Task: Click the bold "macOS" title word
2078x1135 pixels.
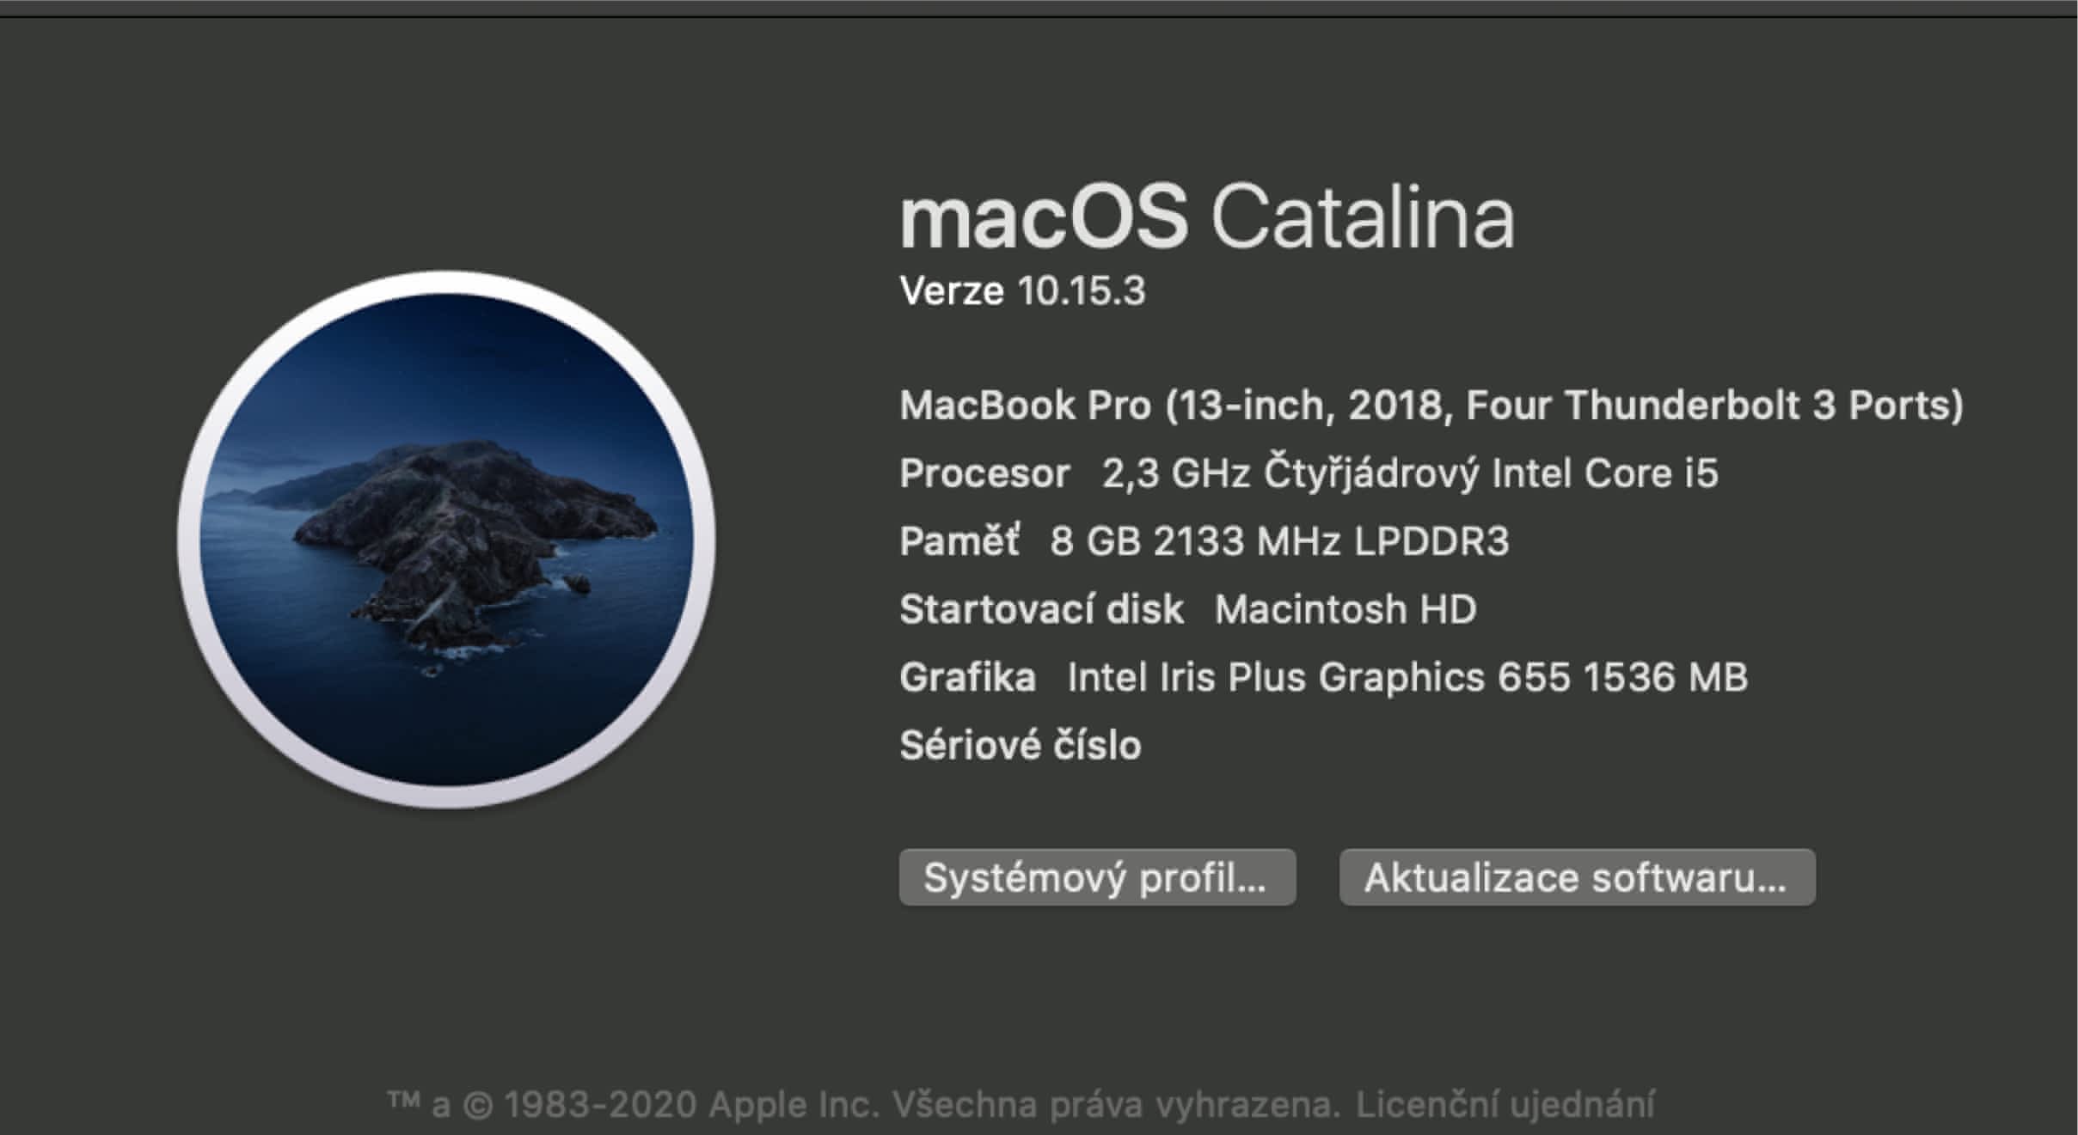Action: click(1043, 217)
